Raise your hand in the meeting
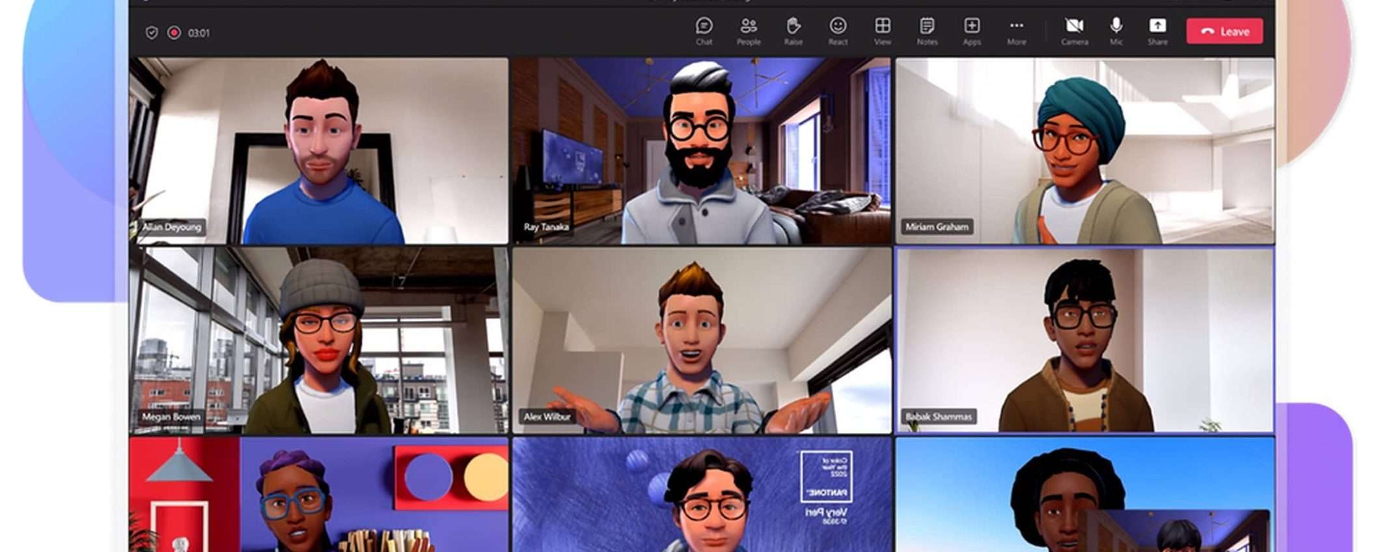The image size is (1380, 552). click(x=793, y=31)
